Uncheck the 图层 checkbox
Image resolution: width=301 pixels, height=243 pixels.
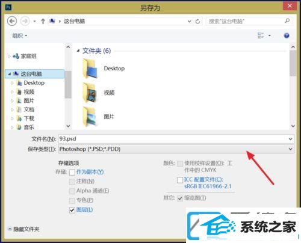(72, 210)
